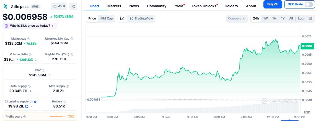Click the Profile score progress bar
The image size is (317, 121).
click(x=58, y=117)
